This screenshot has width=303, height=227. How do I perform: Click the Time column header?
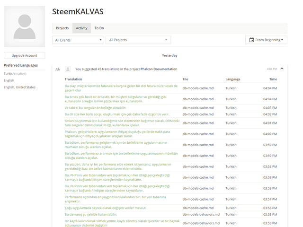point(273,79)
